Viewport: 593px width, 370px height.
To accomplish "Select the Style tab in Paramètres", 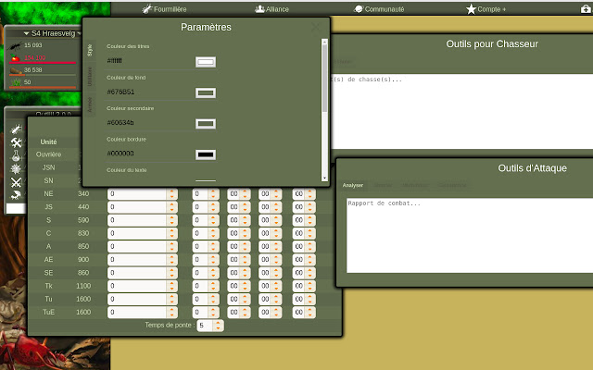I will (x=90, y=52).
